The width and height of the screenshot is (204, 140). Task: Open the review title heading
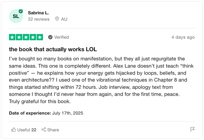tap(53, 49)
